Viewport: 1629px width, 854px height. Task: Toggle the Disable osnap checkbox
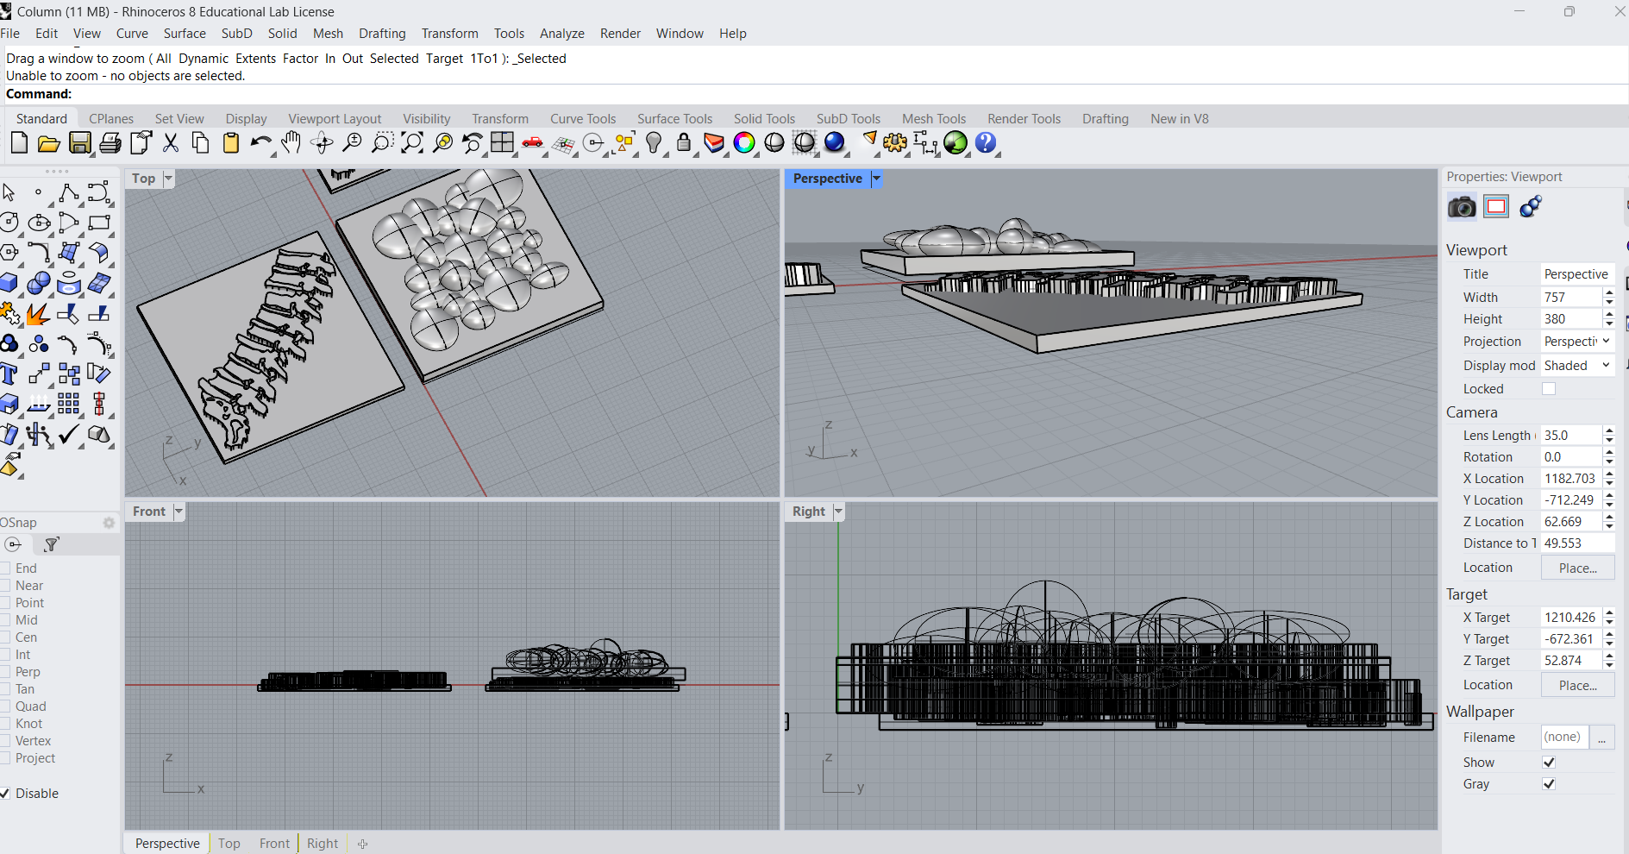[5, 794]
